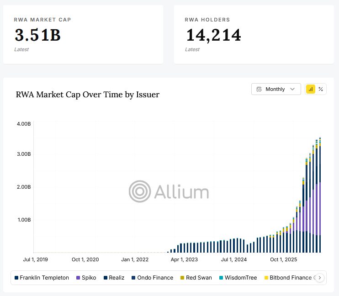
Task: Click the Oct 1, 2025 axis label
Action: click(x=283, y=259)
